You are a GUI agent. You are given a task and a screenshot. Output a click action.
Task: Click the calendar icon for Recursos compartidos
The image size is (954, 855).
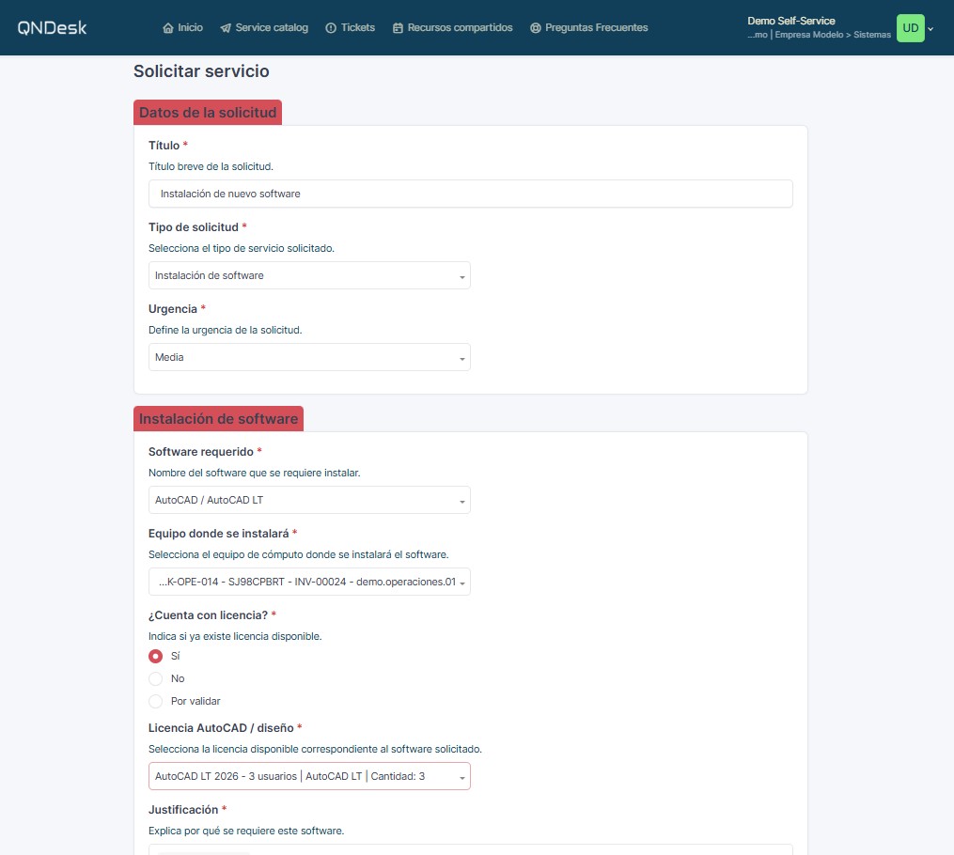tap(398, 28)
